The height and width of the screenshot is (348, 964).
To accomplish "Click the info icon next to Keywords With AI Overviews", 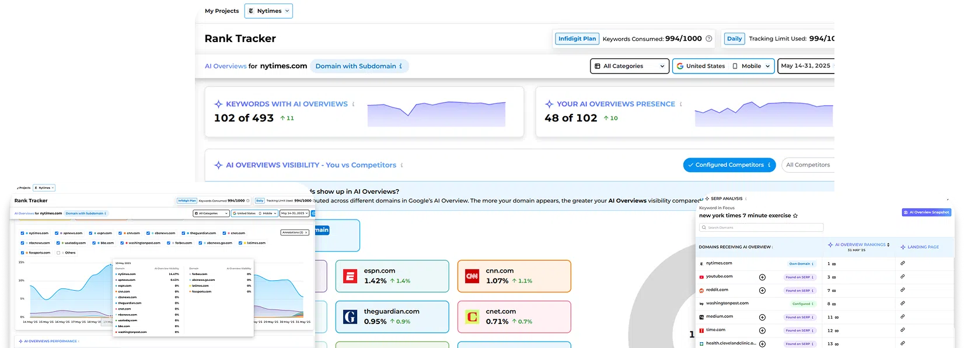I will (x=353, y=104).
